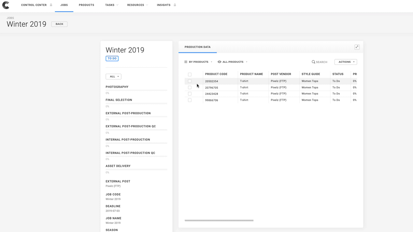
Task: Click the list icon beside By Products
Action: click(186, 62)
